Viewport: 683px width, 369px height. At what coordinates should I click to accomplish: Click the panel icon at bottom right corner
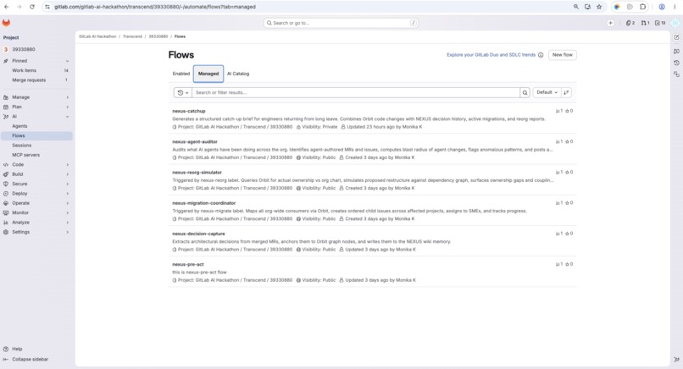click(676, 360)
